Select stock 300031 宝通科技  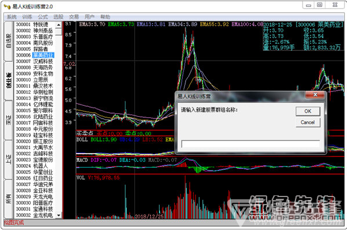point(34,209)
